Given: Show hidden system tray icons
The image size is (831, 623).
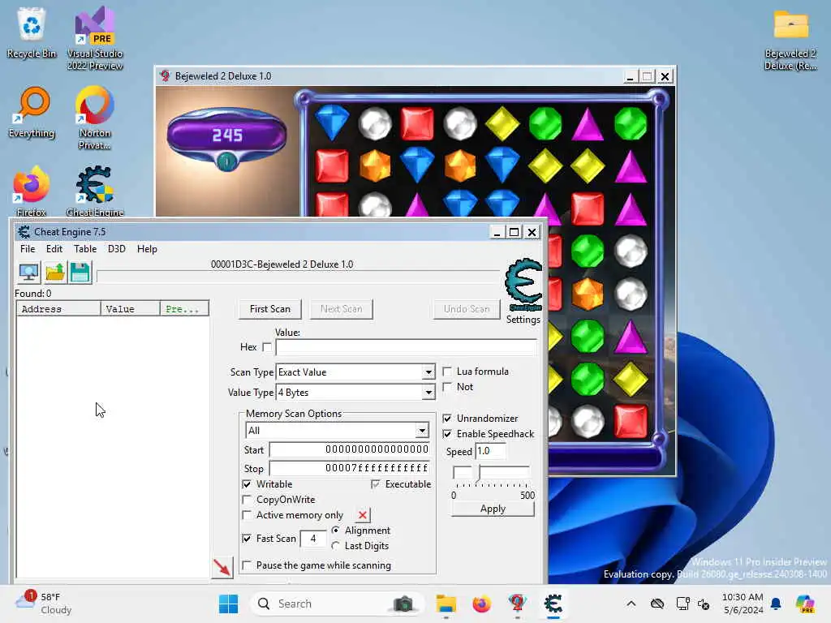Looking at the screenshot, I should coord(631,604).
